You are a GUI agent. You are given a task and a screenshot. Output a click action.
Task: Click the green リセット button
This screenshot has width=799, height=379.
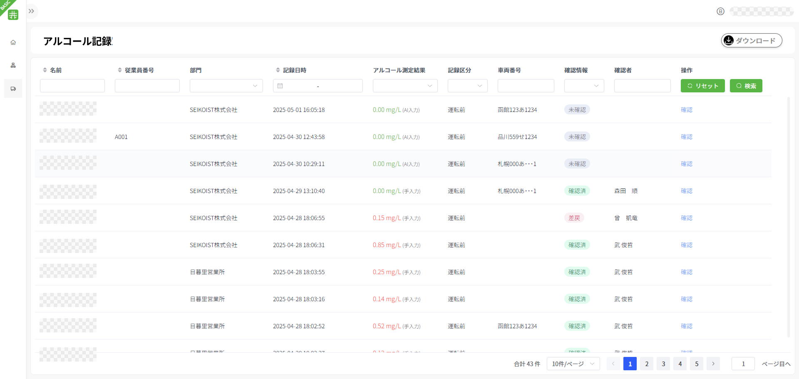pyautogui.click(x=702, y=86)
